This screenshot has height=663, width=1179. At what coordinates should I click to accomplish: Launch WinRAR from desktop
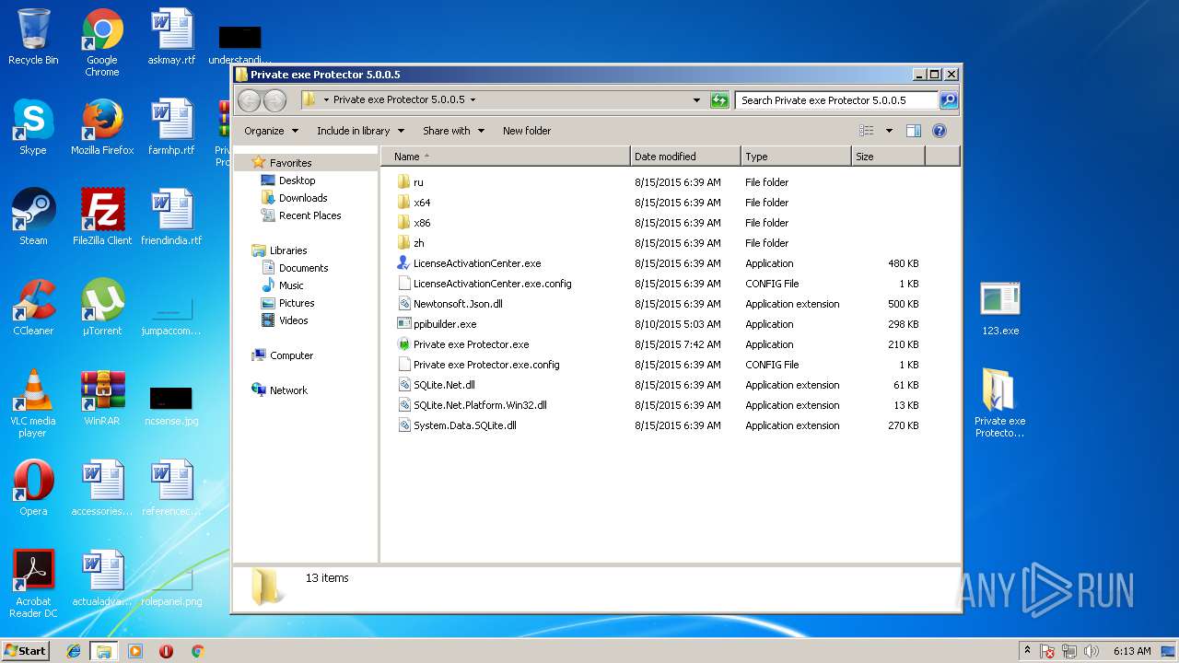coord(102,398)
